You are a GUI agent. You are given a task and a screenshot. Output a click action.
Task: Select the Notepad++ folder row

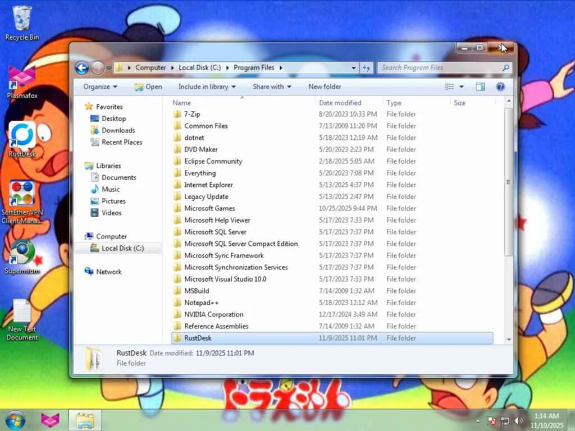(x=332, y=302)
